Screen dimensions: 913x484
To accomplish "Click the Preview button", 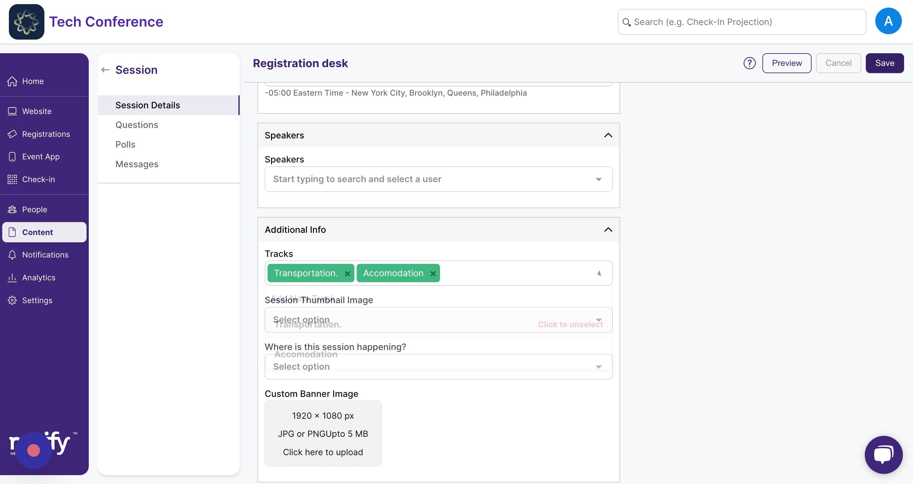I will tap(787, 63).
